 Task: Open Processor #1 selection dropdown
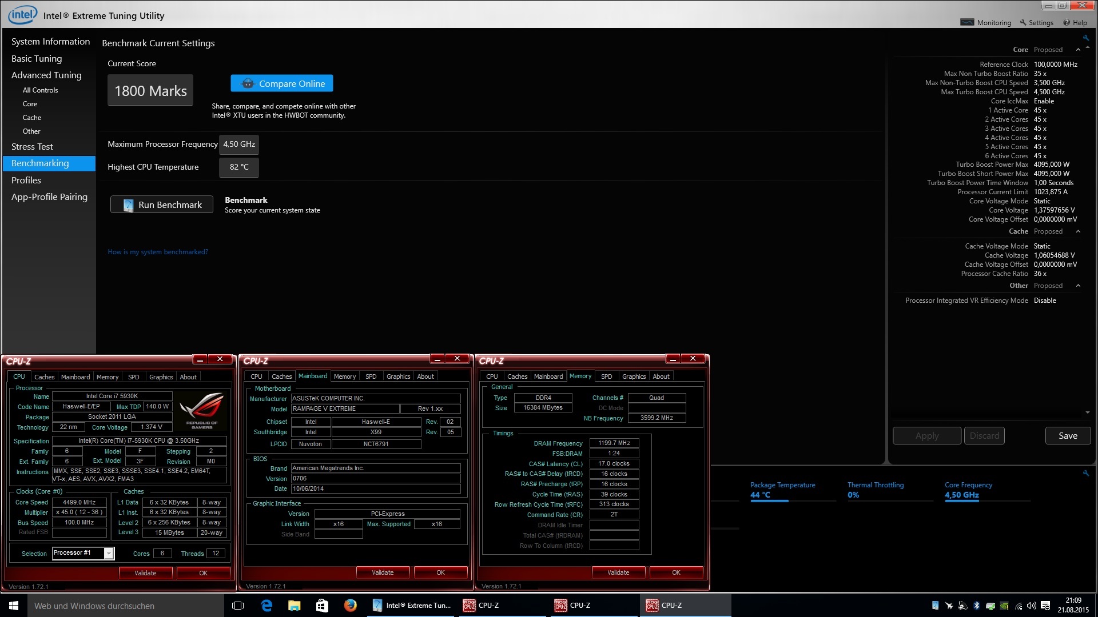point(109,553)
